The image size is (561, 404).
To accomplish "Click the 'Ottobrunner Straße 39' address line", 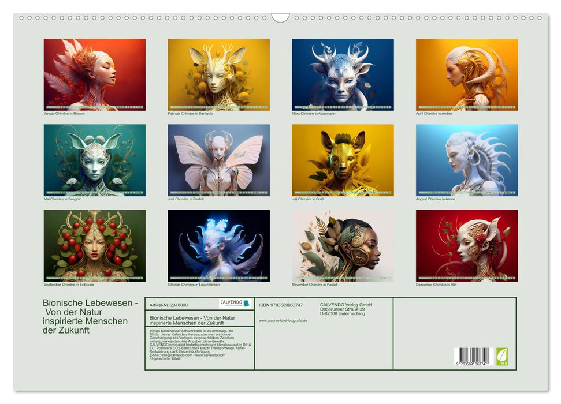I will (343, 309).
